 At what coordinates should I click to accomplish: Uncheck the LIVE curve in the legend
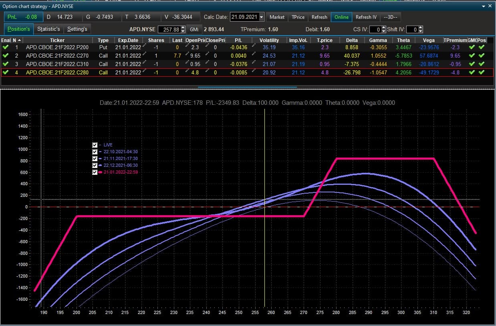coord(95,145)
